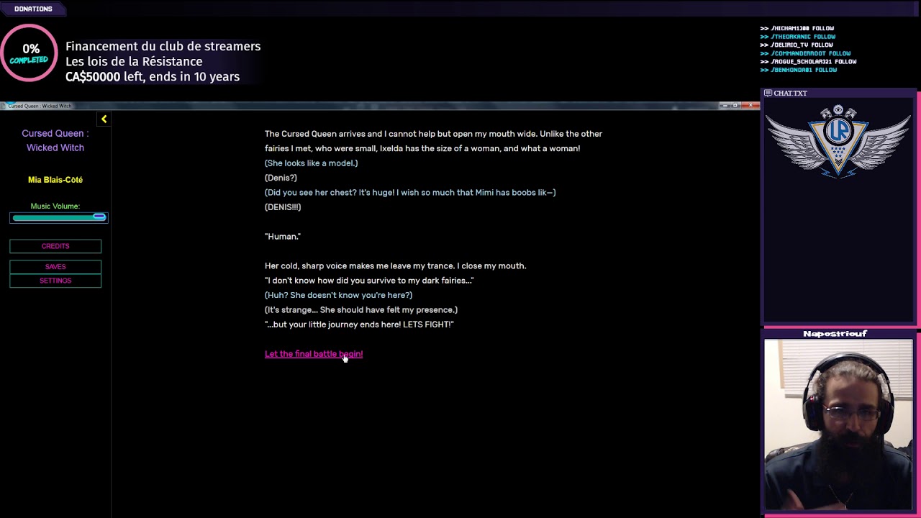Click the Cursed Queen : Wicked Witch title
921x518 pixels.
click(55, 140)
